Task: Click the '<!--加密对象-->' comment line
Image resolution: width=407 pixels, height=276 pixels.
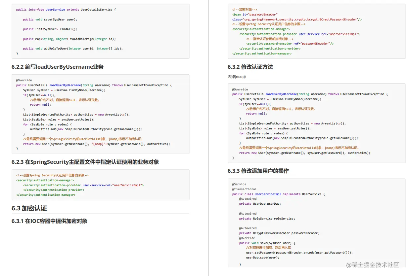Action: pyautogui.click(x=245, y=10)
